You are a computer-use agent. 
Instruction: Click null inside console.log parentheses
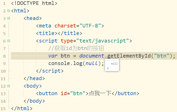click(91, 63)
